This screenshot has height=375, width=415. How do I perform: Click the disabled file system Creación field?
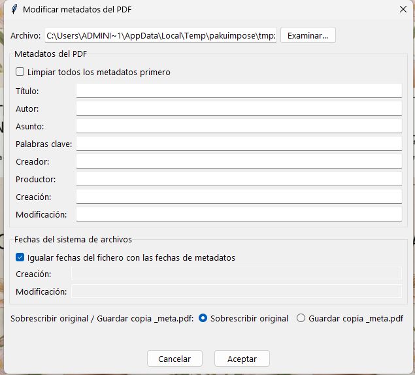(237, 274)
